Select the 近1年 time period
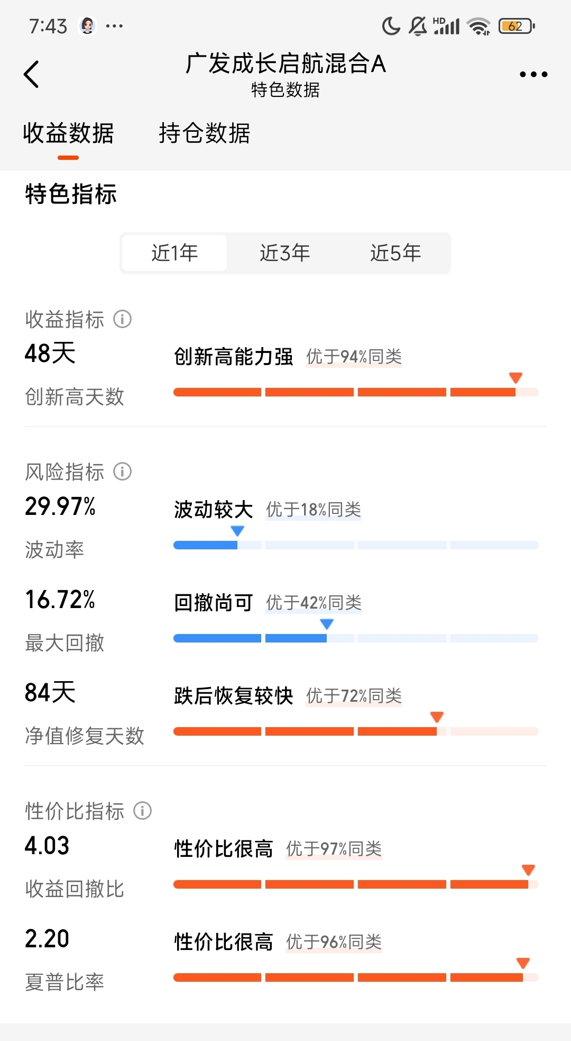The image size is (571, 1041). click(174, 253)
